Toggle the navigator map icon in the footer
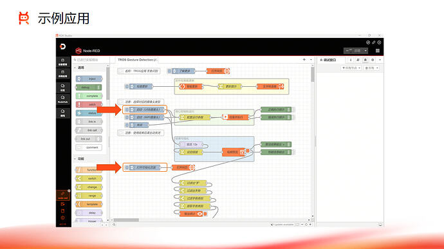444x249 pixels. [297, 225]
